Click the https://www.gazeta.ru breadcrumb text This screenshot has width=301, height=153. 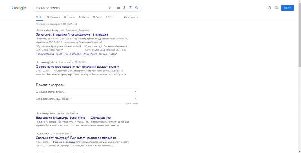tap(46, 62)
